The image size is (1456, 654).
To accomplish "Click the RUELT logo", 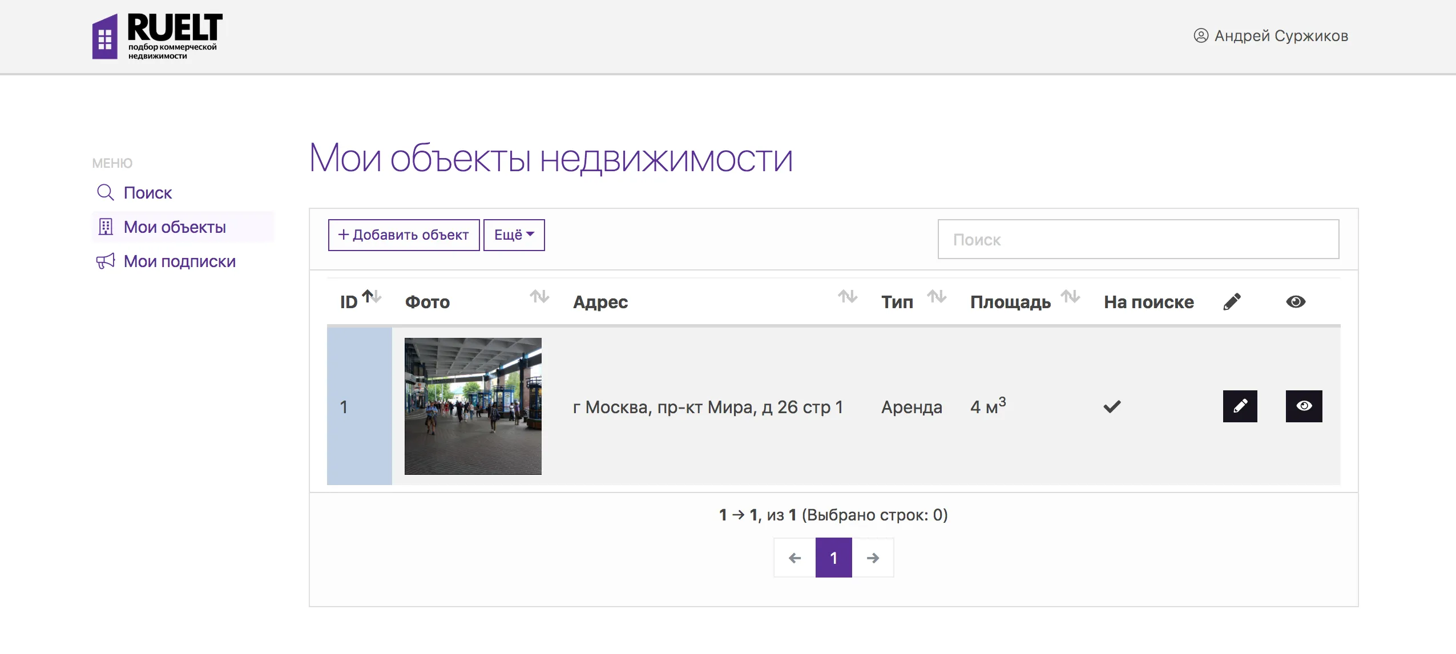I will click(x=158, y=37).
